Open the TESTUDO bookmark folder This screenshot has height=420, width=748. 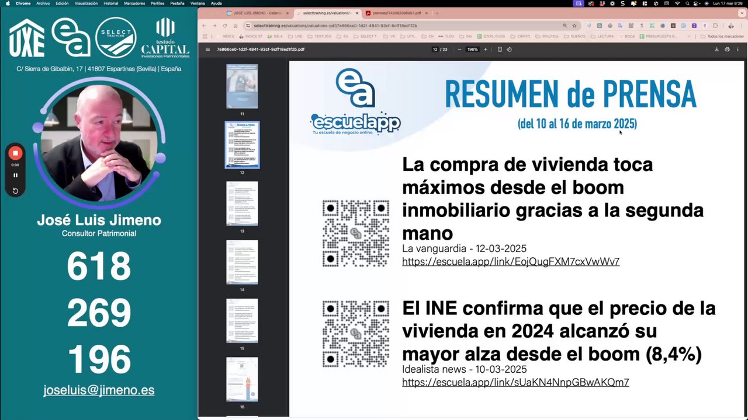pyautogui.click(x=320, y=36)
